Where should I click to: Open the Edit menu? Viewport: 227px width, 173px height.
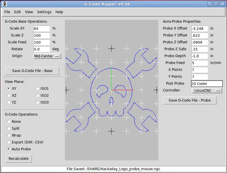pos(17,12)
